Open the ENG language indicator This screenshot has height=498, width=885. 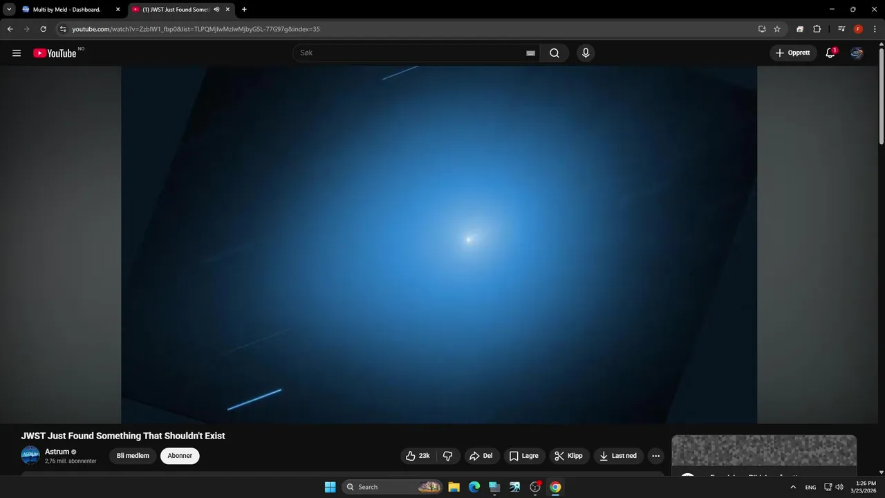coord(810,487)
